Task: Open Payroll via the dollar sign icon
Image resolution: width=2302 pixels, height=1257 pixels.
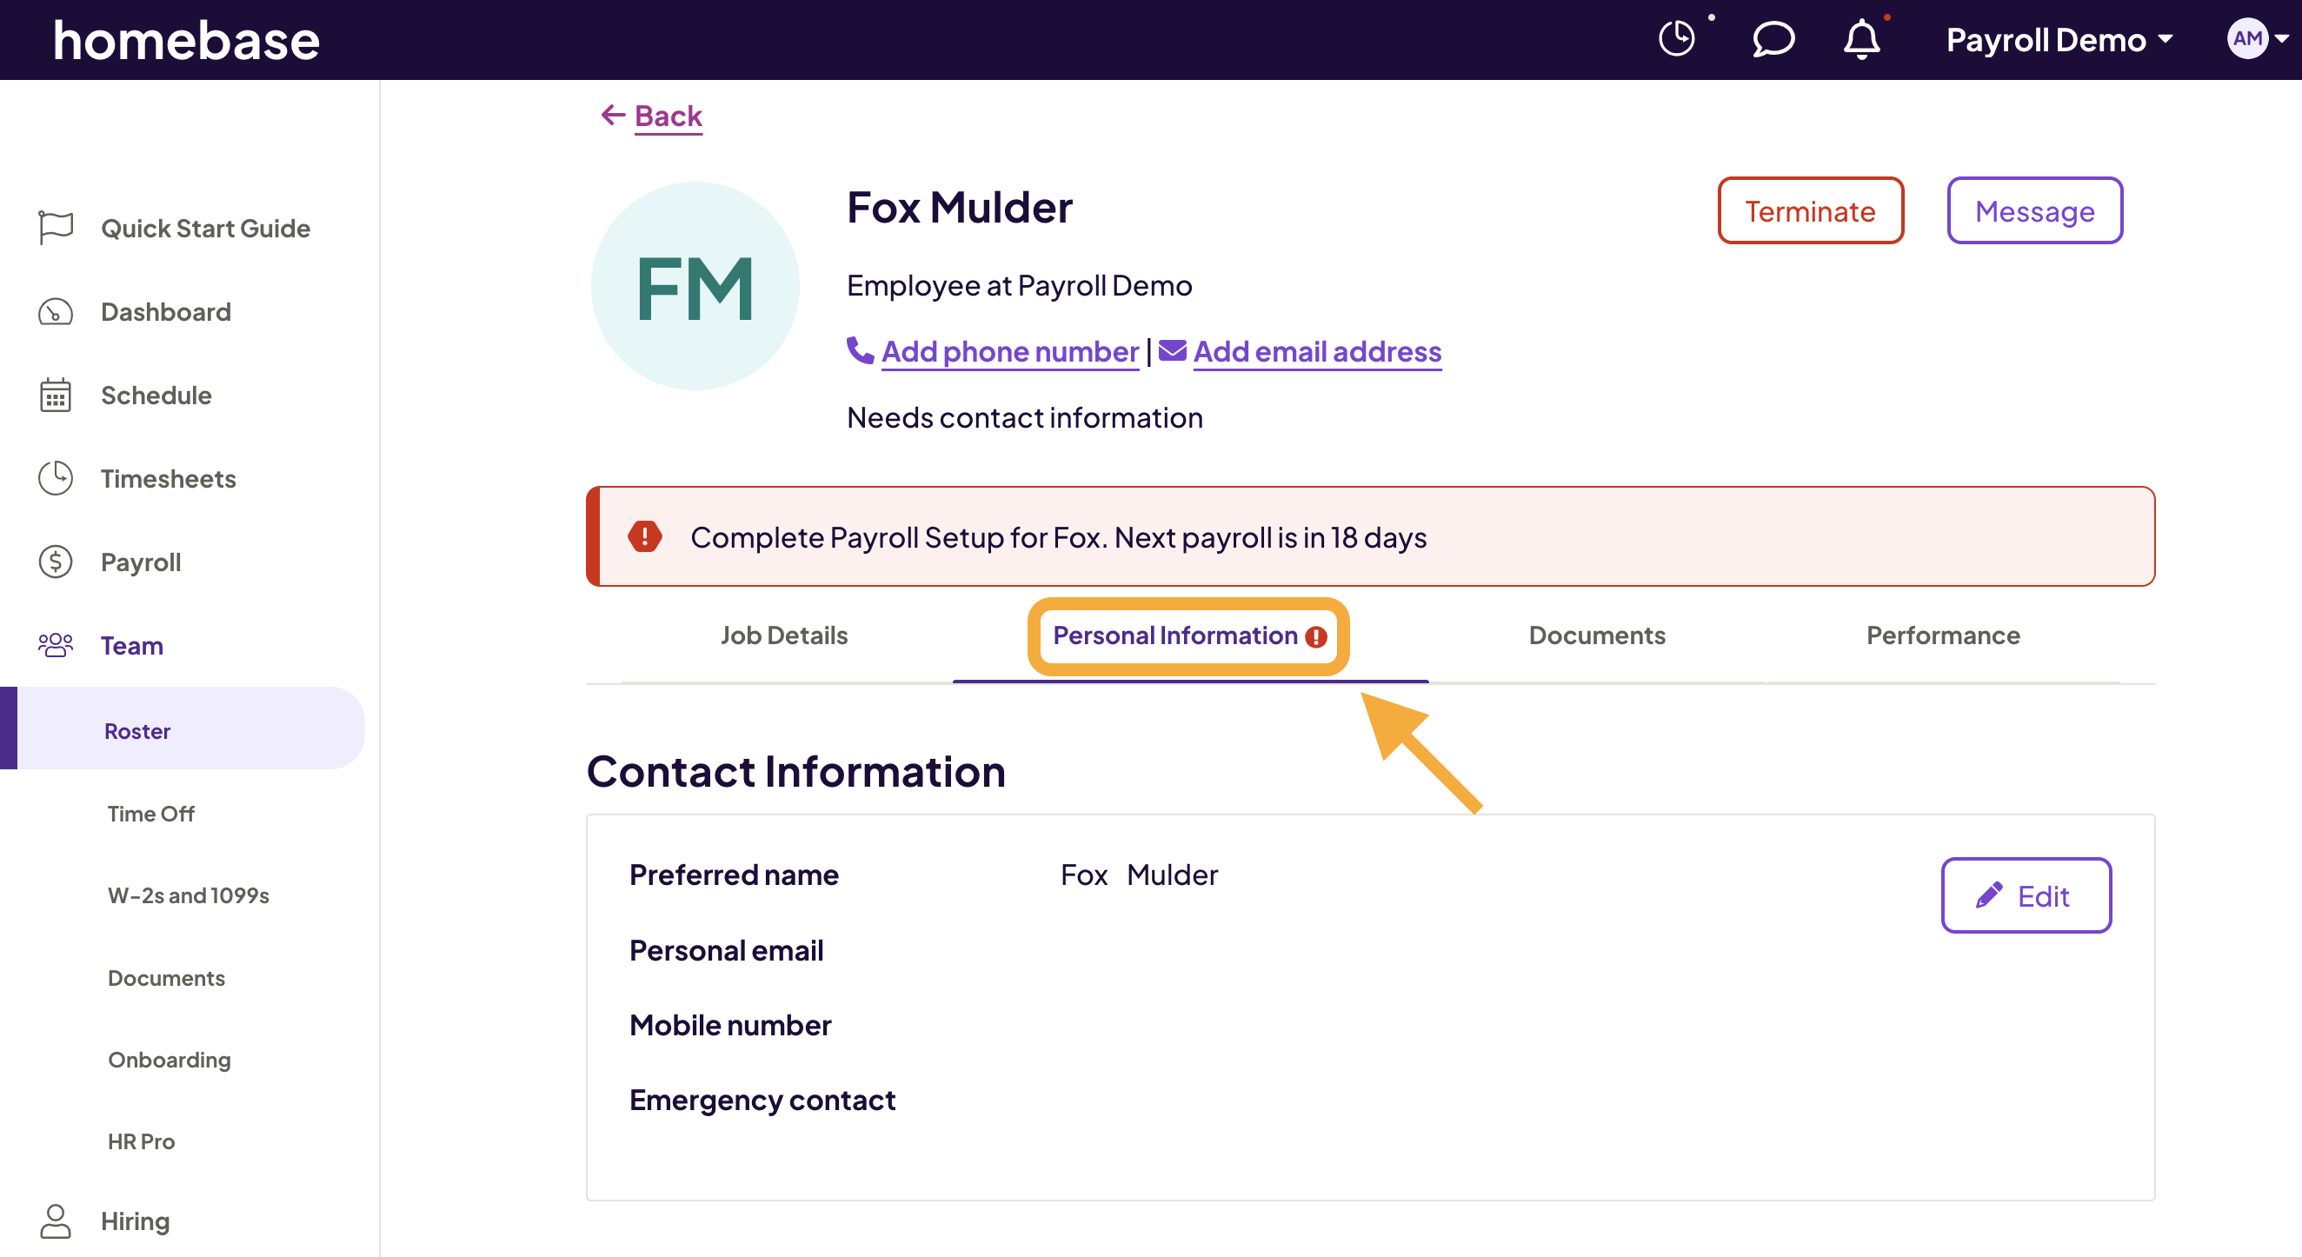Action: point(55,561)
